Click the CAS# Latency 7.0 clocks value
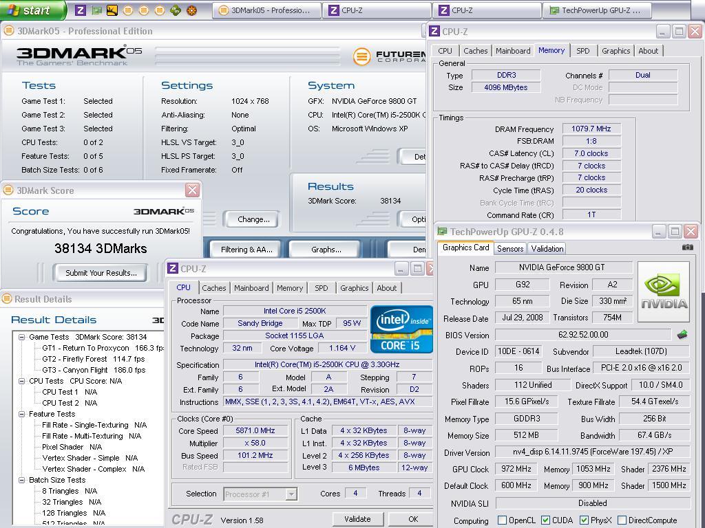 (591, 153)
